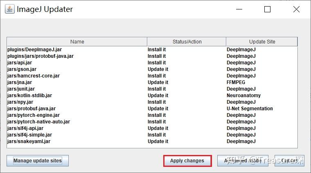Open action choice for jars/kotlin-stdlib.jar

[158, 96]
